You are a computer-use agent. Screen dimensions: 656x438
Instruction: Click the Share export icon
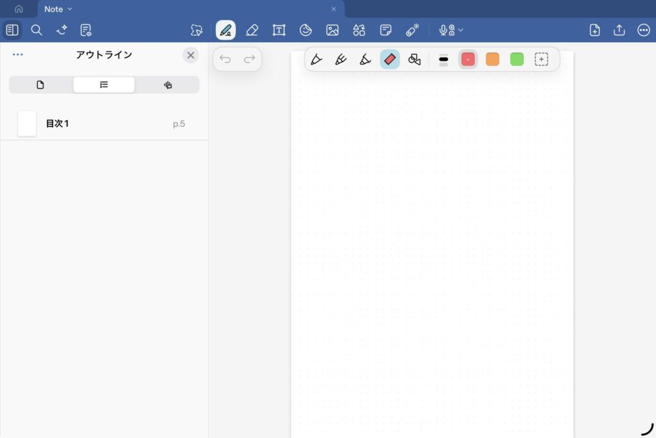(619, 30)
